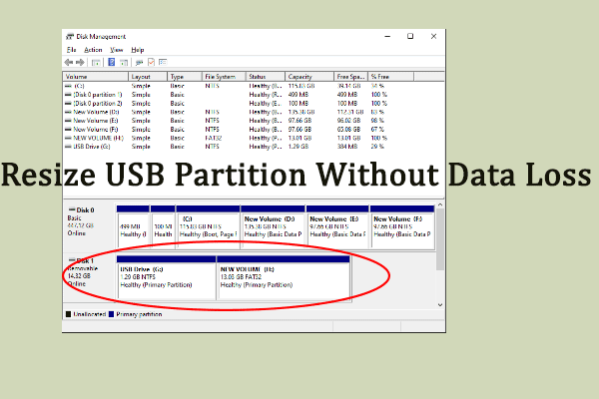Viewport: 599px width, 399px height.
Task: Click the Refresh/connect toolbar icon next to Help group
Action: [140, 62]
